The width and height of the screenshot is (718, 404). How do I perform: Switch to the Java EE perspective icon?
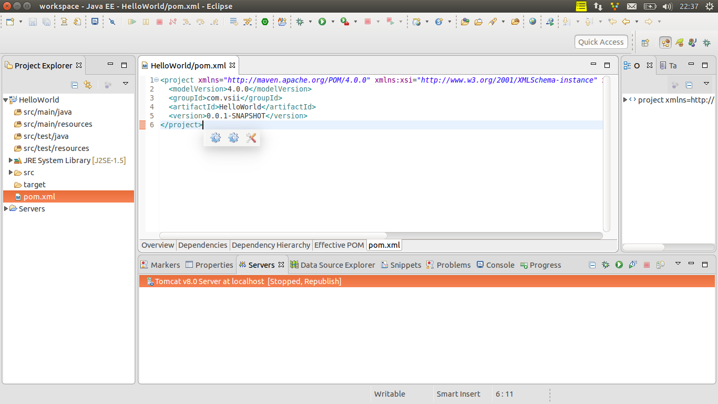click(x=665, y=43)
